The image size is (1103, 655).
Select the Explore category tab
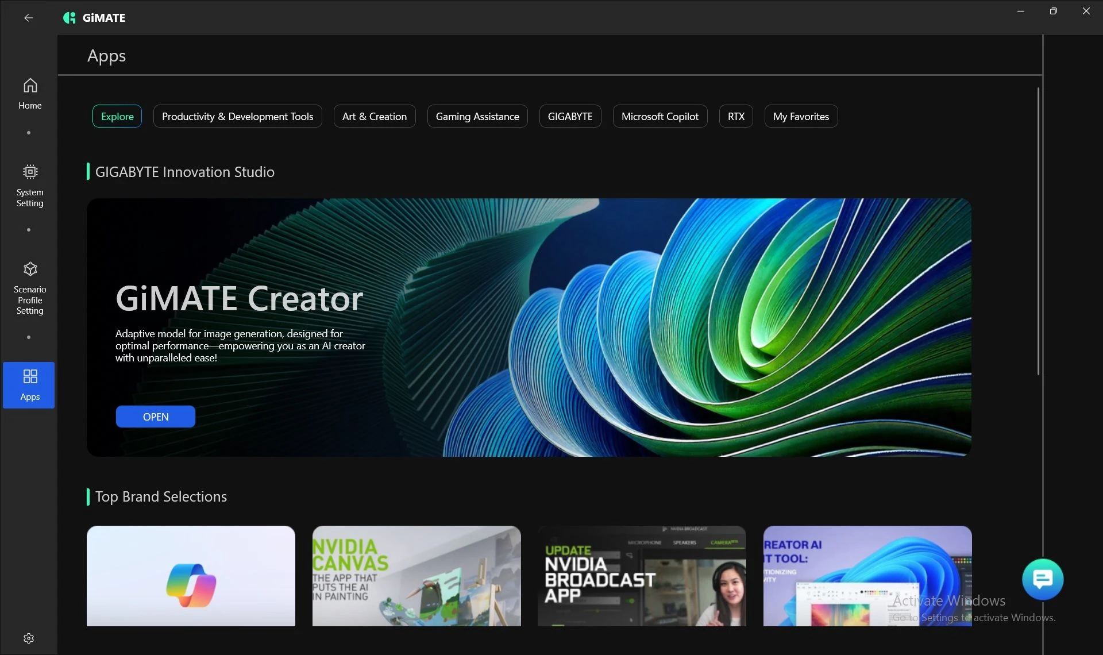pyautogui.click(x=117, y=117)
